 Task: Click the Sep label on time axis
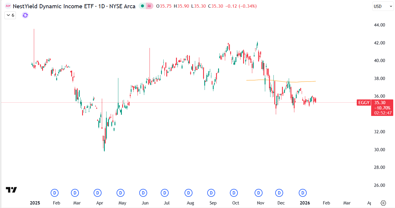coord(213,203)
